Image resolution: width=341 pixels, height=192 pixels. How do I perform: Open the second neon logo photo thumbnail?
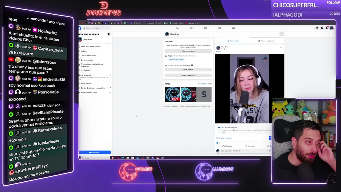pyautogui.click(x=188, y=94)
